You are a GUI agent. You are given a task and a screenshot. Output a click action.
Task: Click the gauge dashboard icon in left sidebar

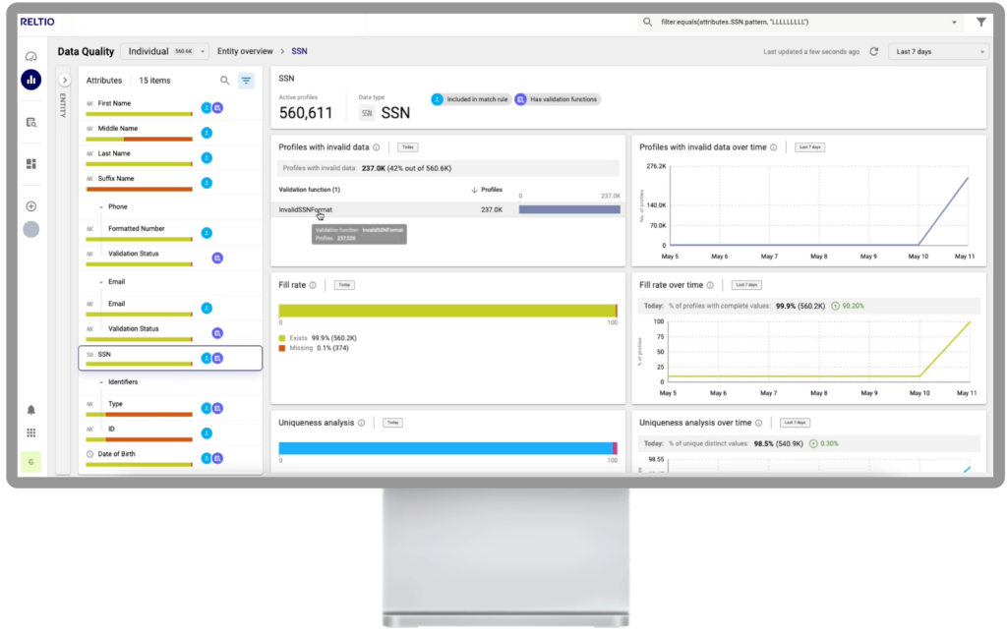[x=30, y=56]
